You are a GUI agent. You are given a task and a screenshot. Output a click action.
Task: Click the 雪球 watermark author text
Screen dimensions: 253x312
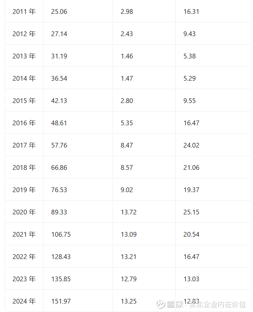tap(206, 305)
